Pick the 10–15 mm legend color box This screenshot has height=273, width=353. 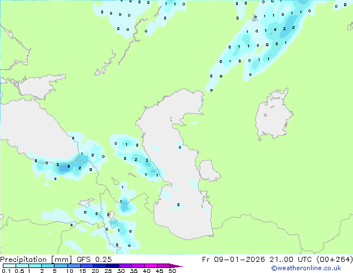pos(74,266)
